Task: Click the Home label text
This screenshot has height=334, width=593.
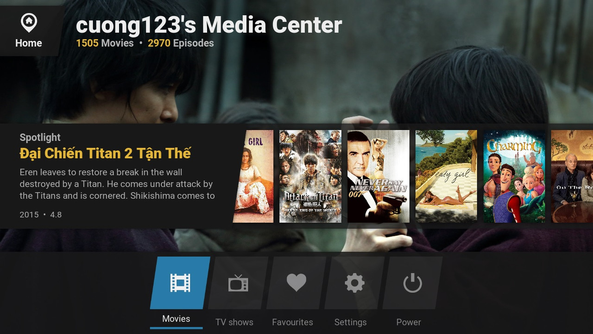Action: pyautogui.click(x=29, y=43)
